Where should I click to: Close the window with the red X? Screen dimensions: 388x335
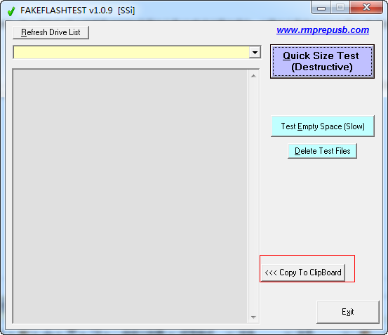click(366, 8)
